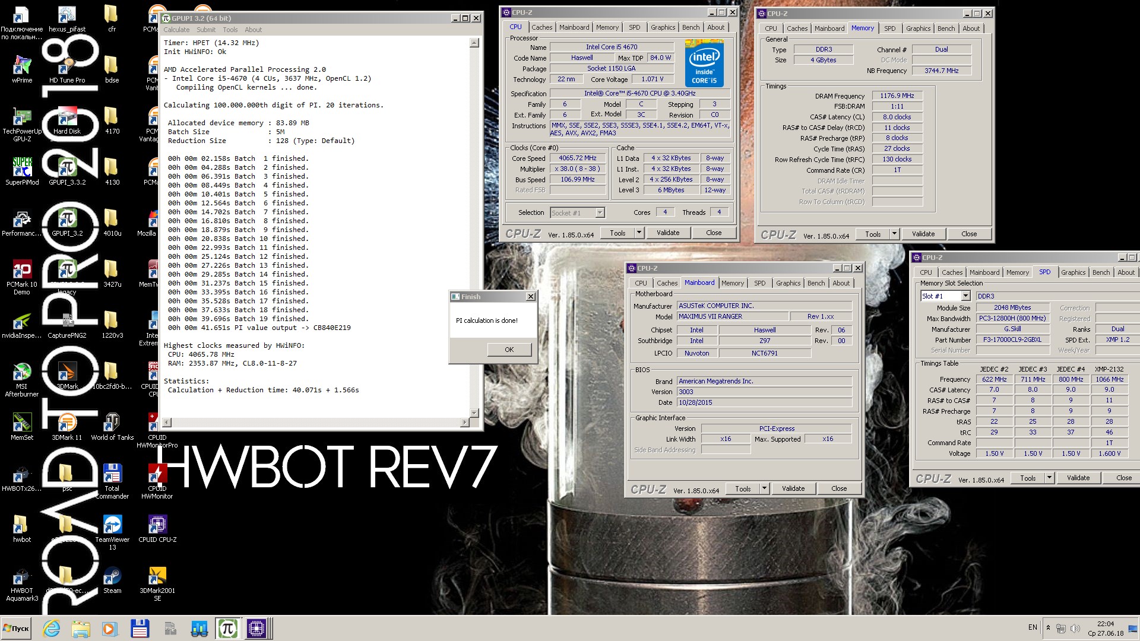This screenshot has width=1140, height=641.
Task: Click Close in the SPD window
Action: coord(1123,478)
